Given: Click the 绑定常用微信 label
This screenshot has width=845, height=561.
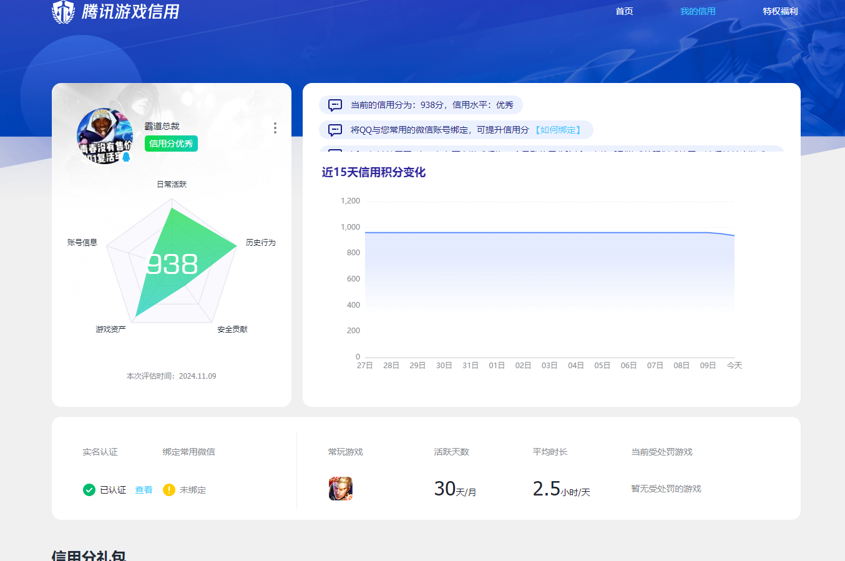Looking at the screenshot, I should (x=188, y=452).
